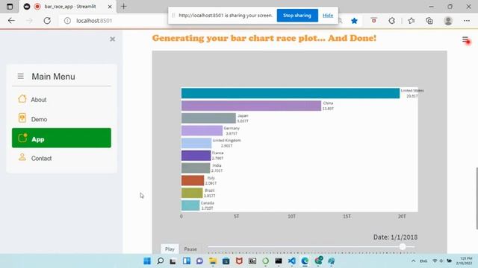Open taskbar Search
Viewport: 478px width, 268px height.
click(161, 261)
